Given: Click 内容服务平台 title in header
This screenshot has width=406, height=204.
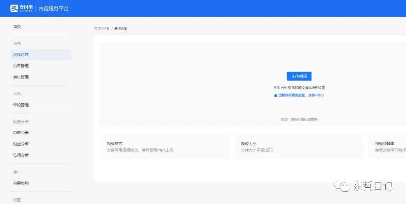Looking at the screenshot, I should [54, 8].
